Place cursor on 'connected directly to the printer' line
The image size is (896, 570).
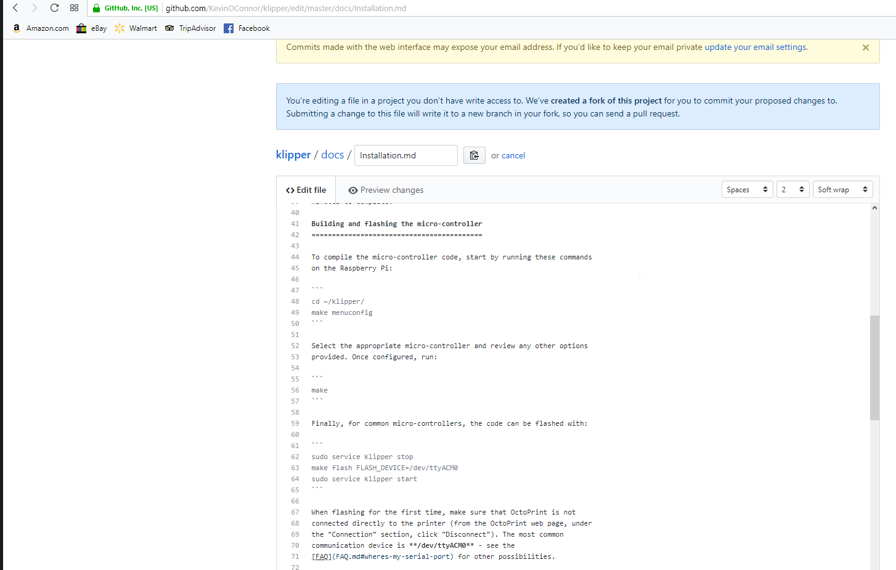click(x=452, y=523)
